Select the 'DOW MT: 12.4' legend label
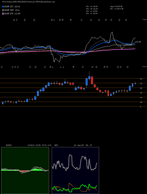 coord(12,10)
